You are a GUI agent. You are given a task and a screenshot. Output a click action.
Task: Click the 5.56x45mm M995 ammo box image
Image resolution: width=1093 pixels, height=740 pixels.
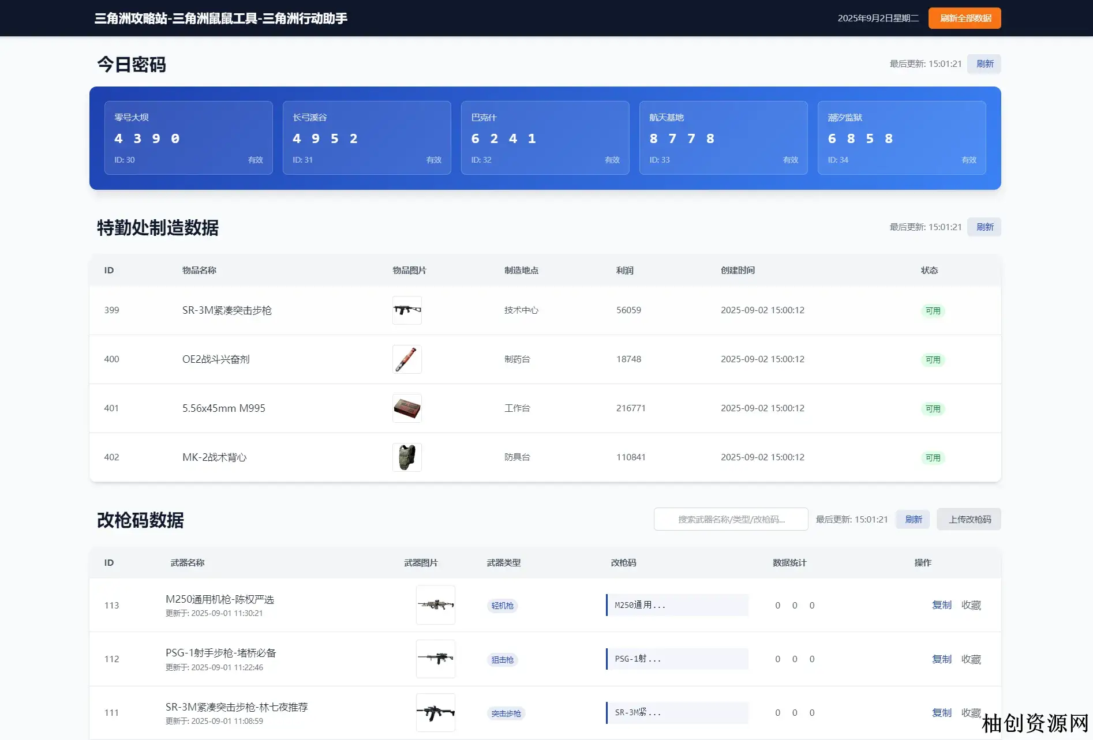(x=407, y=408)
